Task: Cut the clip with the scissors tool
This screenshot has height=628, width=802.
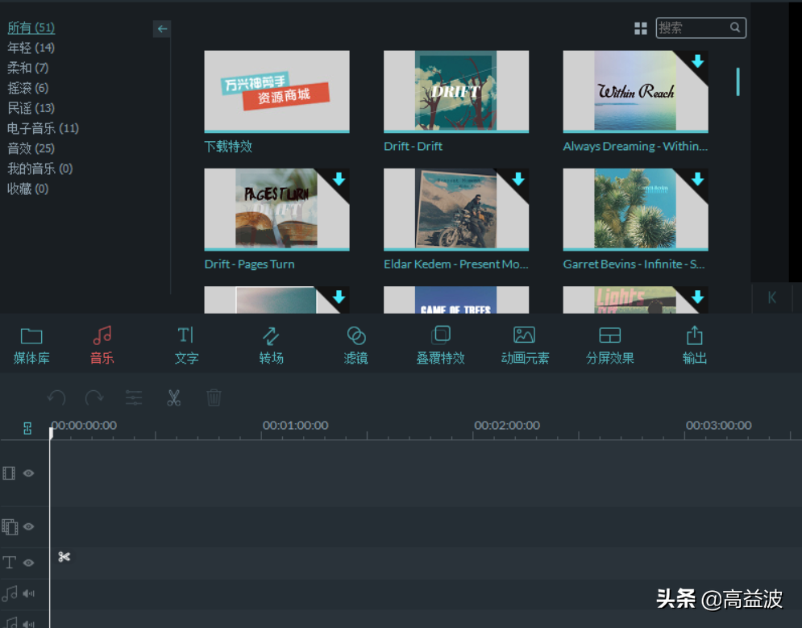Action: tap(174, 397)
